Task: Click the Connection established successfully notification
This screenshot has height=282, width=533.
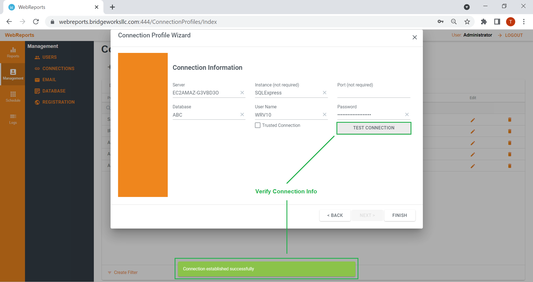Action: 266,269
